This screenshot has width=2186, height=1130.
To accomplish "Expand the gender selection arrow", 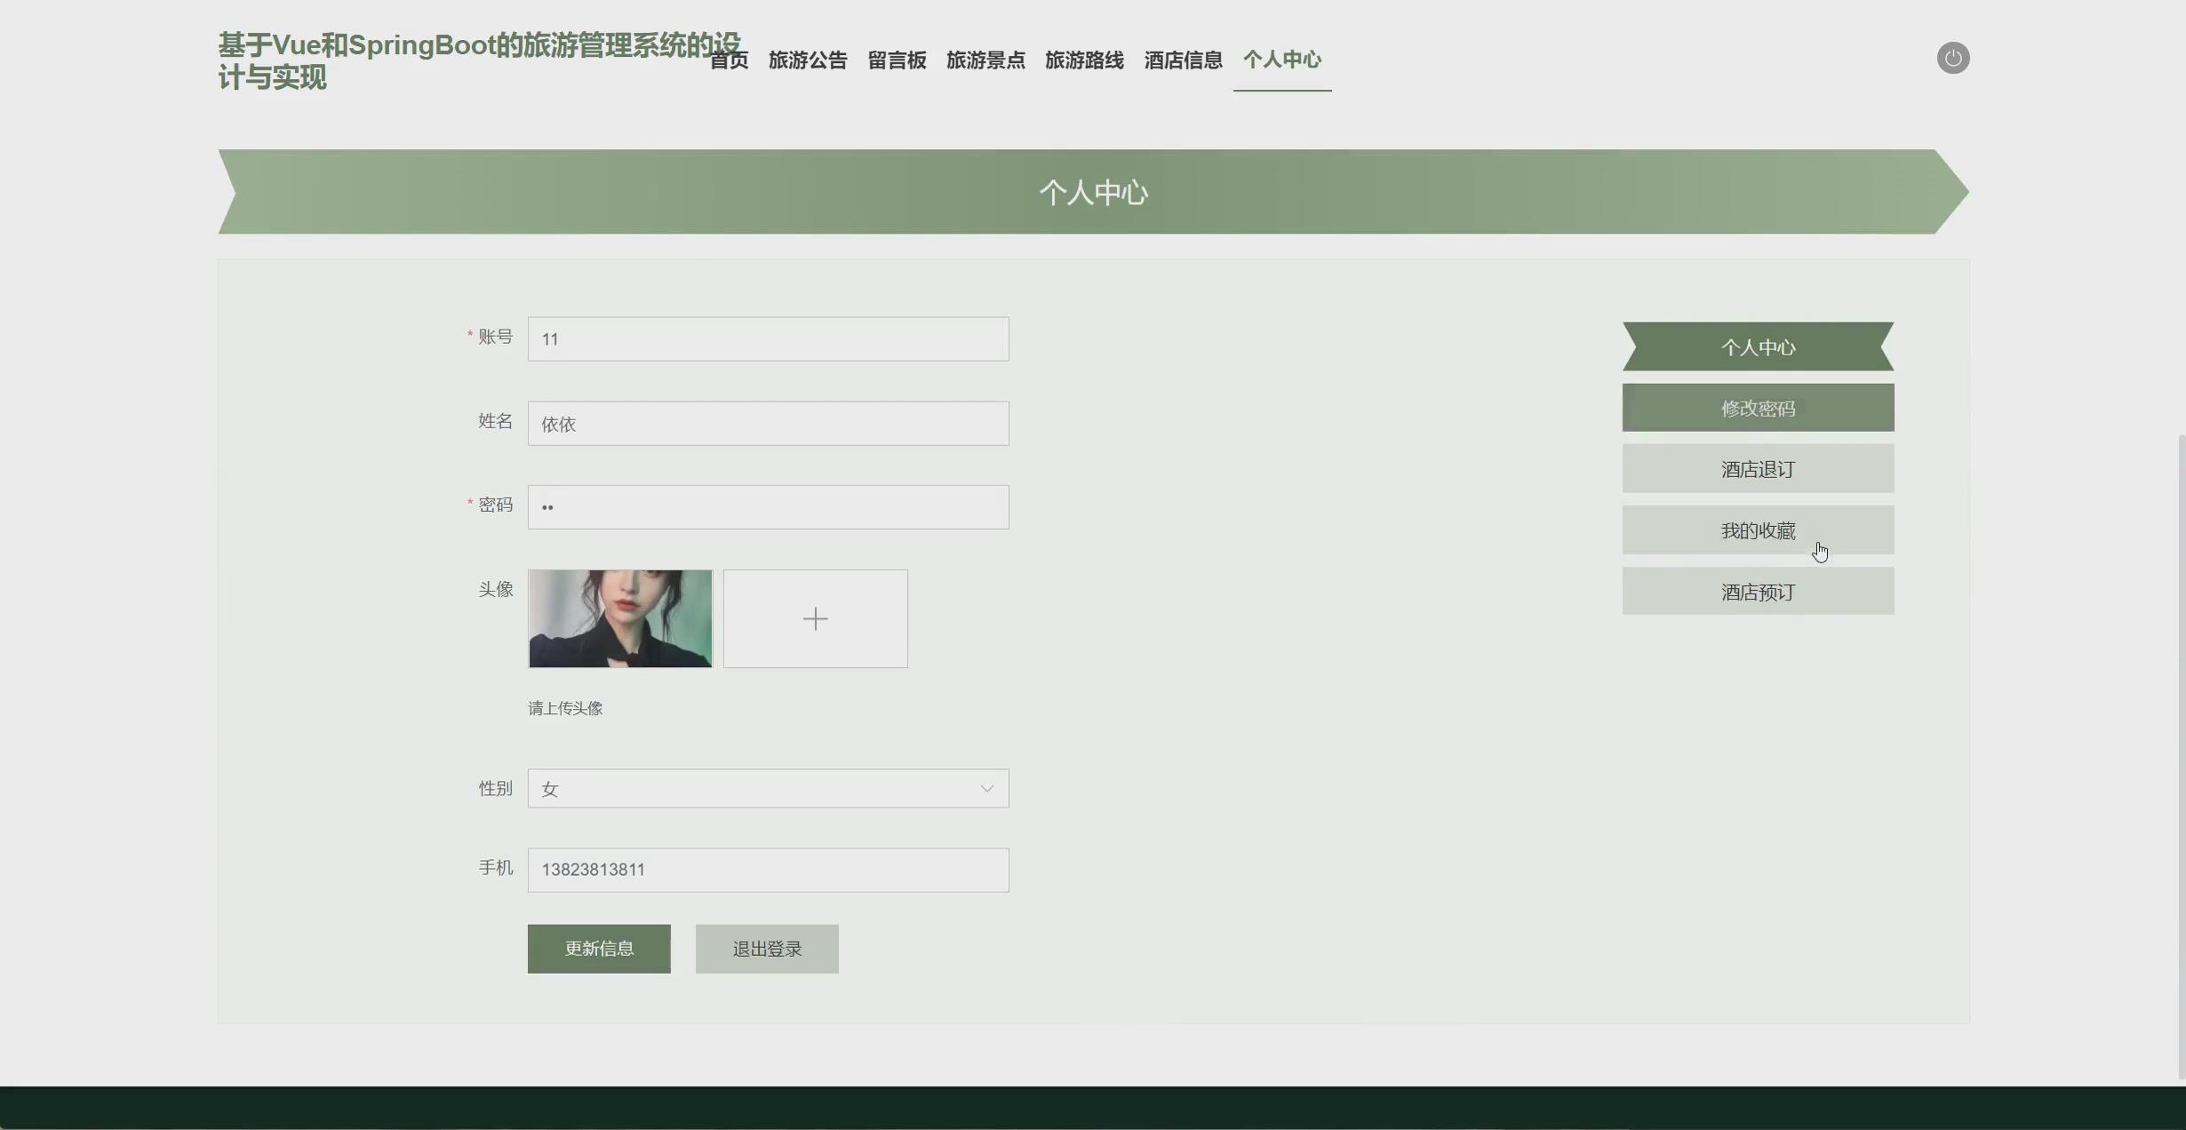I will tap(986, 788).
